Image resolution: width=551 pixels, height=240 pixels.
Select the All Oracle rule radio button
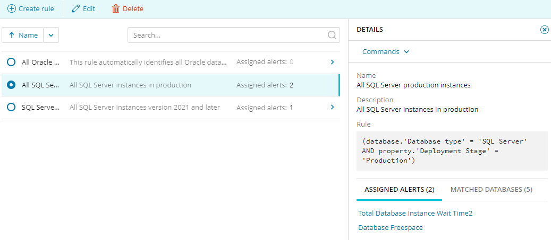[11, 63]
